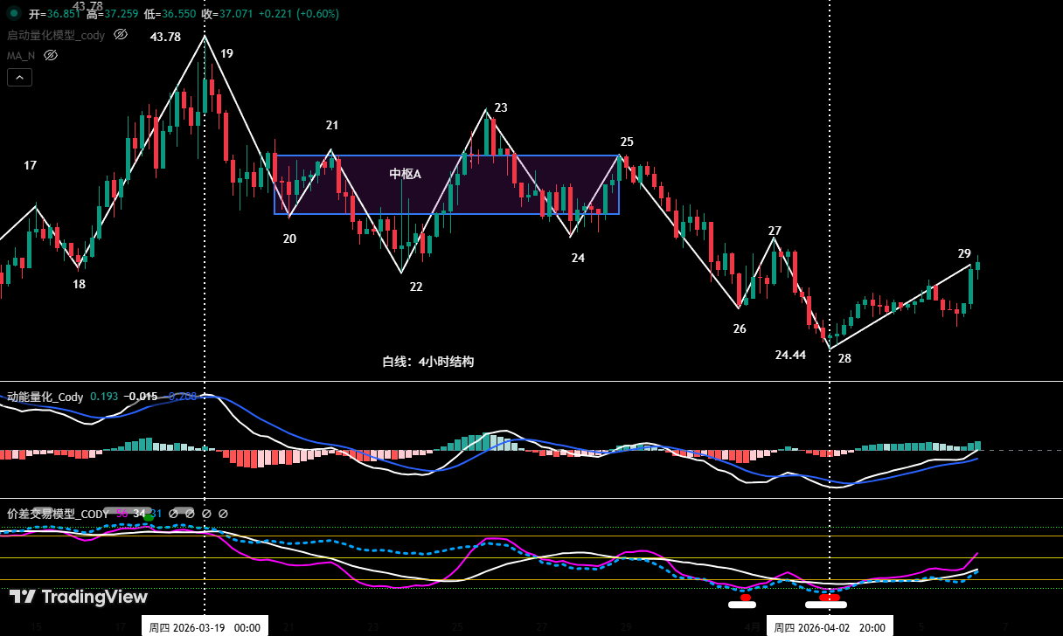1063x636 pixels.
Task: Click the 43.78 peak price label
Action: click(x=165, y=37)
